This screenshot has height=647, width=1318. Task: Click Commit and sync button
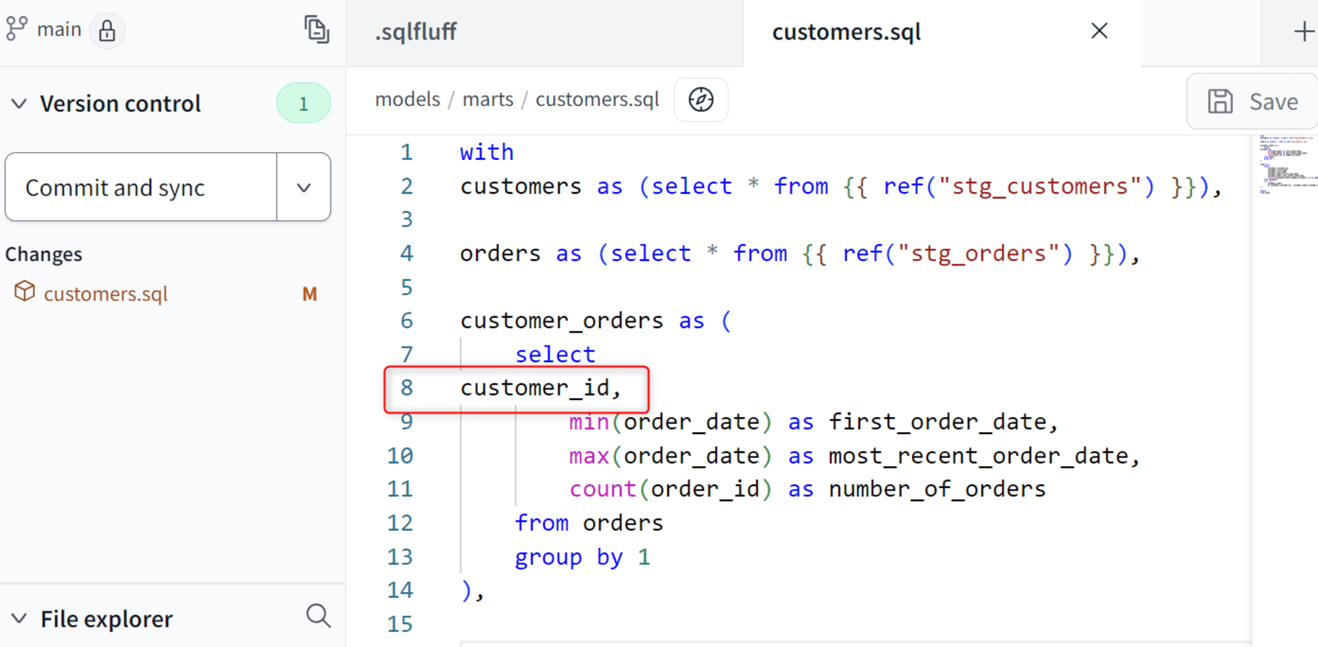(x=141, y=187)
